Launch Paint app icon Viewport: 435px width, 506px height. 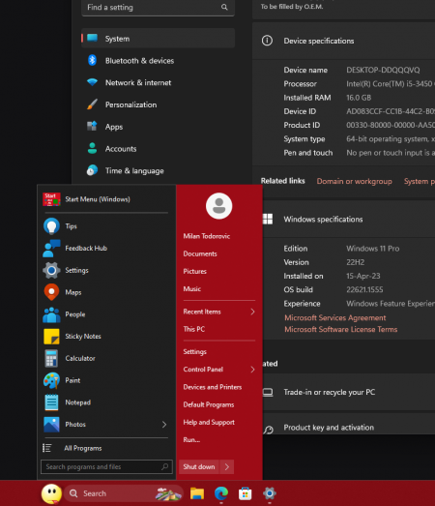(x=51, y=380)
